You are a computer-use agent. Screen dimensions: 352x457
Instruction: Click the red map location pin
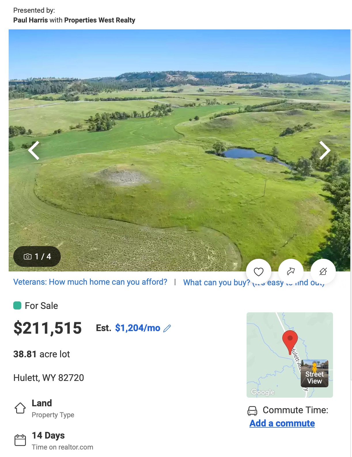click(x=290, y=340)
